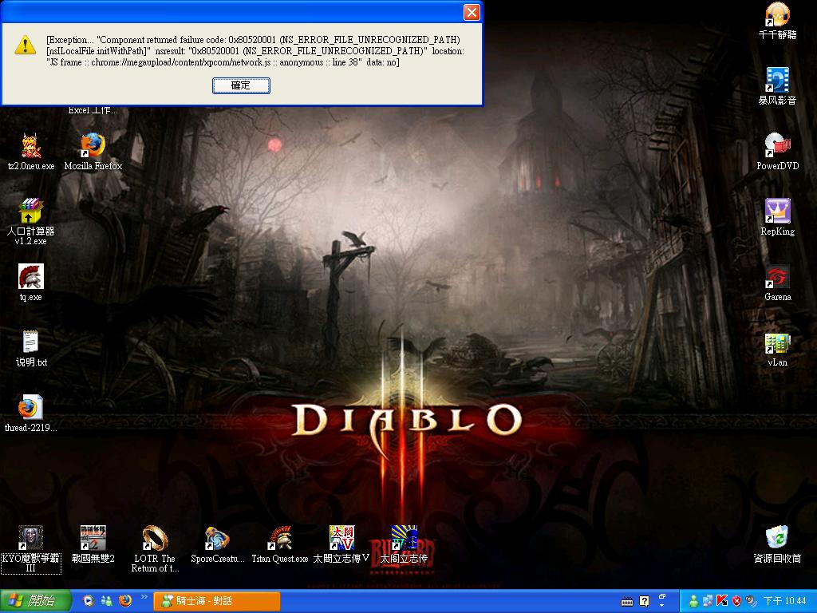817x613 pixels.
Task: Click the volume speaker tray icon
Action: 750,601
